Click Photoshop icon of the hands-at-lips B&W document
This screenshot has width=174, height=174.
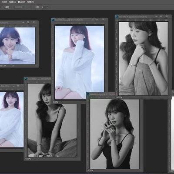coord(88,94)
